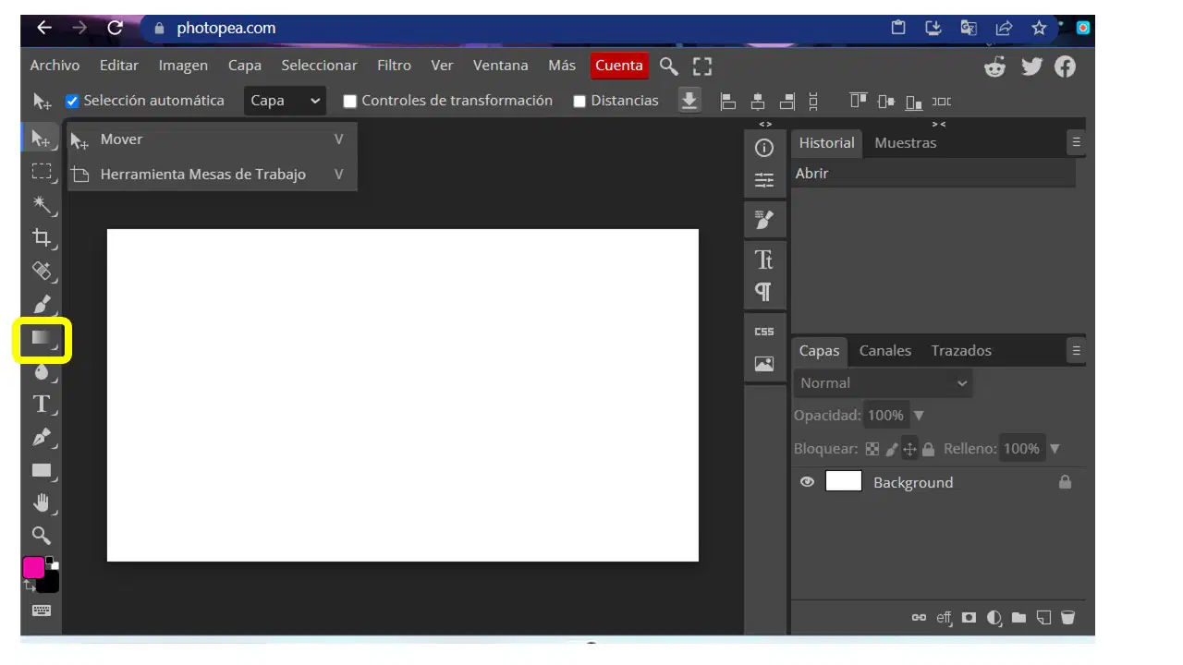Open the Filtro menu
The width and height of the screenshot is (1183, 665).
coord(394,66)
